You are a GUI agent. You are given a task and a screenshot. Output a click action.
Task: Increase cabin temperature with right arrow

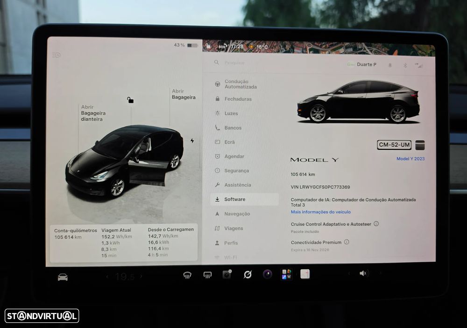pyautogui.click(x=141, y=277)
